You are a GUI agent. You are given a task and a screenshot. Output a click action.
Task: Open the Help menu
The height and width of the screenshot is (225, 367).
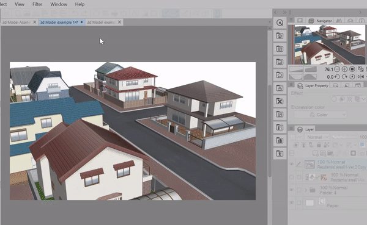coord(80,4)
